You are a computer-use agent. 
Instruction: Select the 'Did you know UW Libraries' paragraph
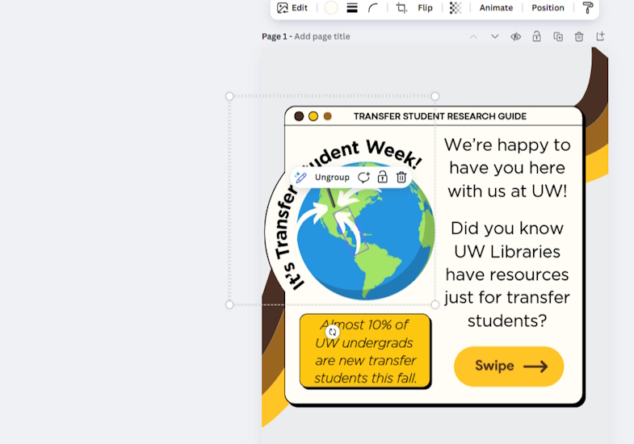(507, 274)
